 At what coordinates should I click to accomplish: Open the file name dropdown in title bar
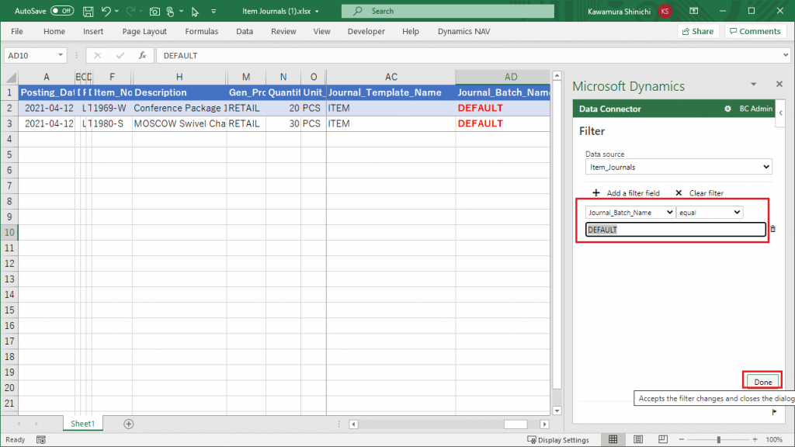click(x=317, y=11)
